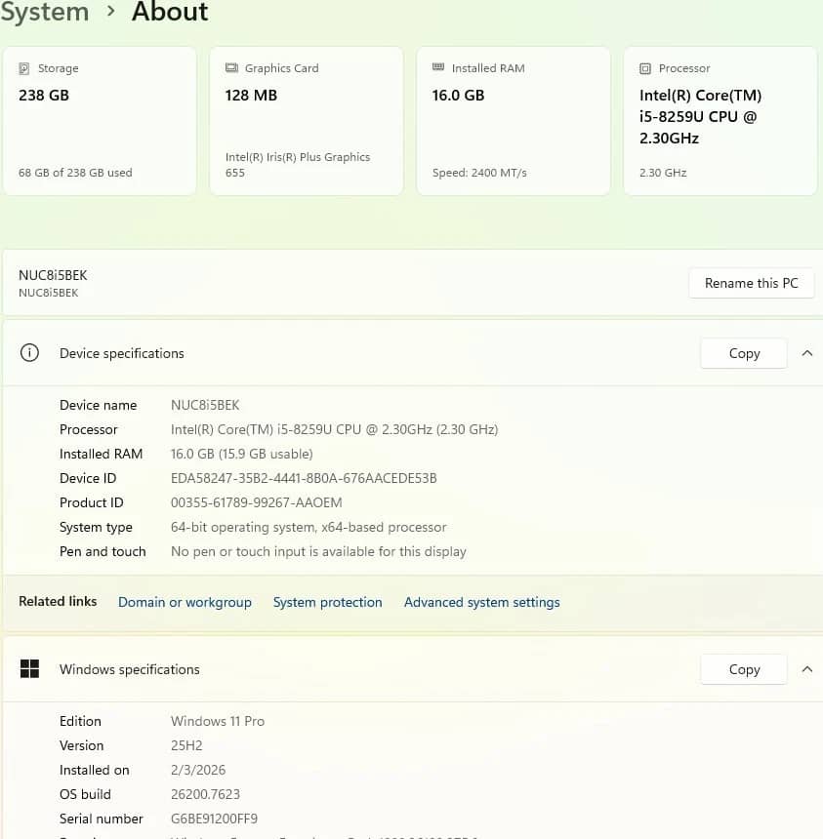Select the Version value 25H2

[x=186, y=745]
